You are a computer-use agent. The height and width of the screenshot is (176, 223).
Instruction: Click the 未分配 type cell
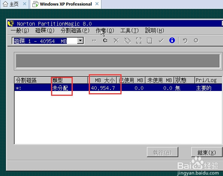(x=60, y=88)
